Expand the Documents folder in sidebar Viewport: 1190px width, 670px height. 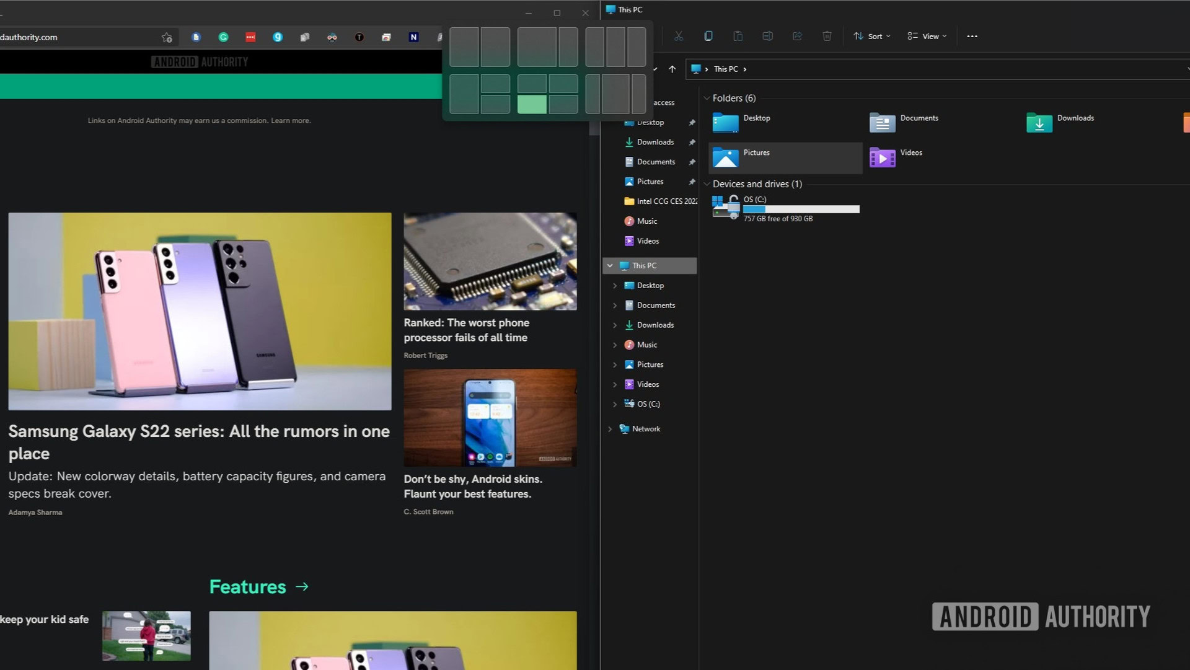pos(614,305)
